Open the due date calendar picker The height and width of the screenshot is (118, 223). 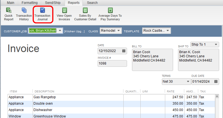[x=216, y=82]
